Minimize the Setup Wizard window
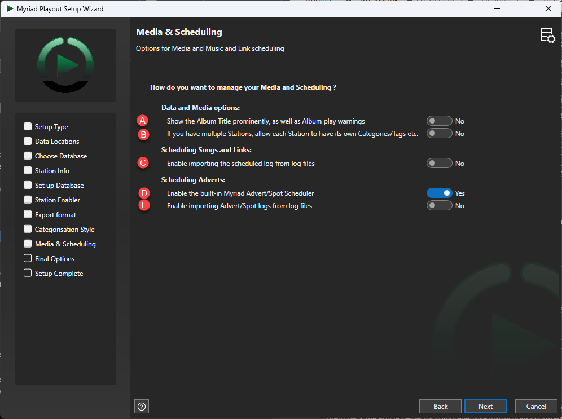This screenshot has width=562, height=419. tap(497, 8)
